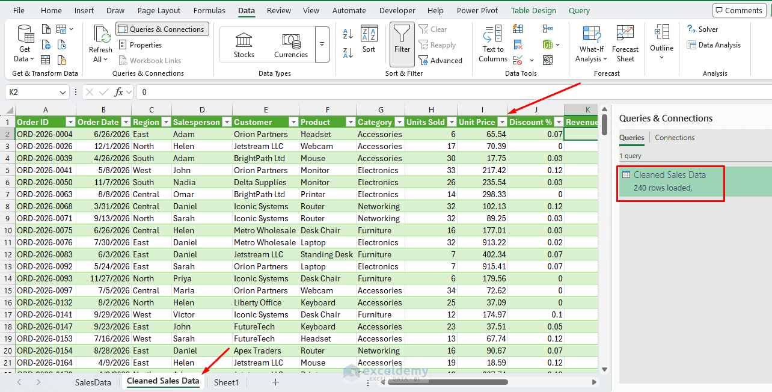Screen dimensions: 772x392
Task: Create a Forecast Sheet
Action: pyautogui.click(x=625, y=44)
